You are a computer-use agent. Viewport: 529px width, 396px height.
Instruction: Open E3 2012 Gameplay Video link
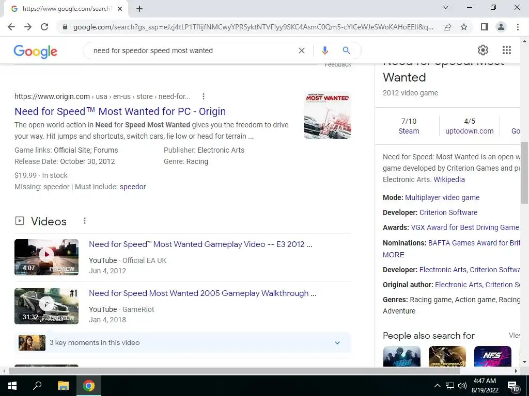pyautogui.click(x=200, y=244)
